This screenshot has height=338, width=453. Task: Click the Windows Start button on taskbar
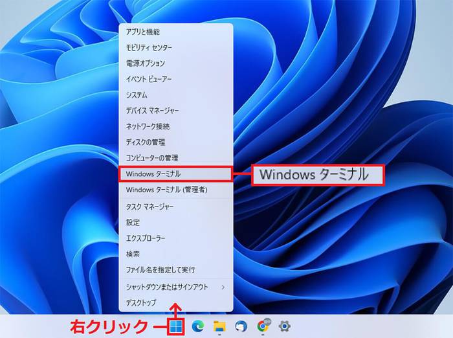coord(176,327)
